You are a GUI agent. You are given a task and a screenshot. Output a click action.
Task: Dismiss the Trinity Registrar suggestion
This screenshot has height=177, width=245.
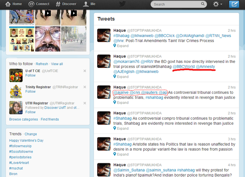click(x=85, y=87)
